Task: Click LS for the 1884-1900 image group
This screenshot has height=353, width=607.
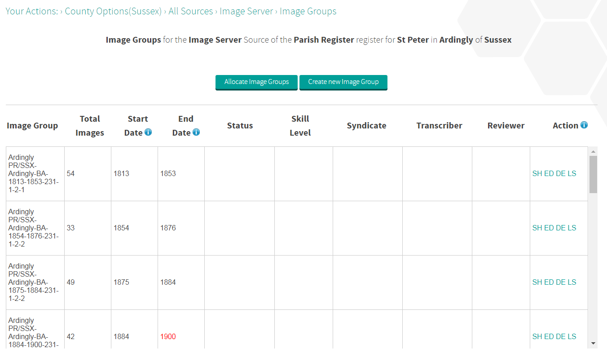Action: [572, 337]
